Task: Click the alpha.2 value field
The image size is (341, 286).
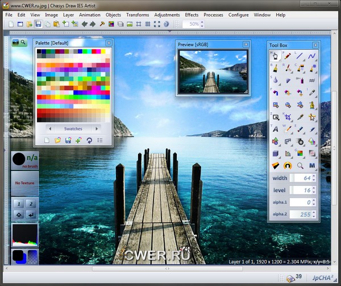Action: tap(302, 214)
